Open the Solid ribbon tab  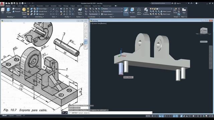(14, 6)
